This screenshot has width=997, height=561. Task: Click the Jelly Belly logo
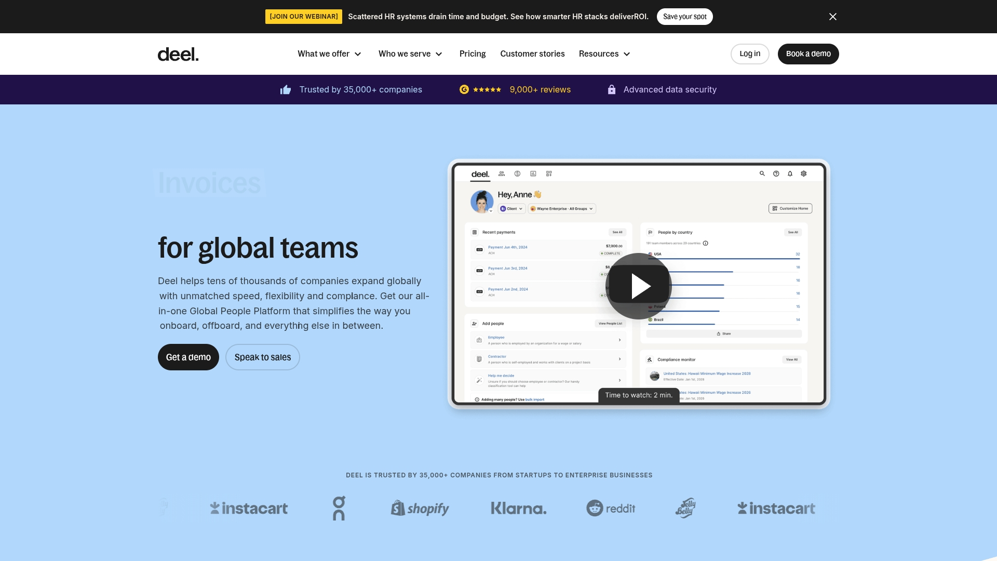click(685, 508)
